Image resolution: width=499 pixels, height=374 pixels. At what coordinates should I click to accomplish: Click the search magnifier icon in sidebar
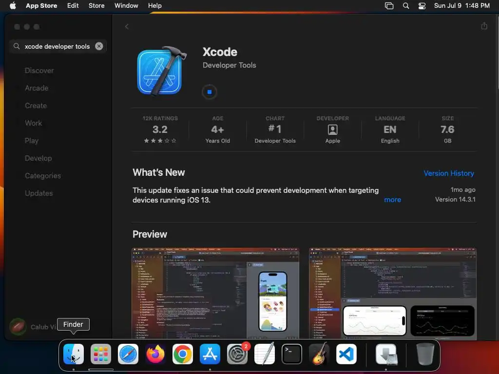click(17, 46)
